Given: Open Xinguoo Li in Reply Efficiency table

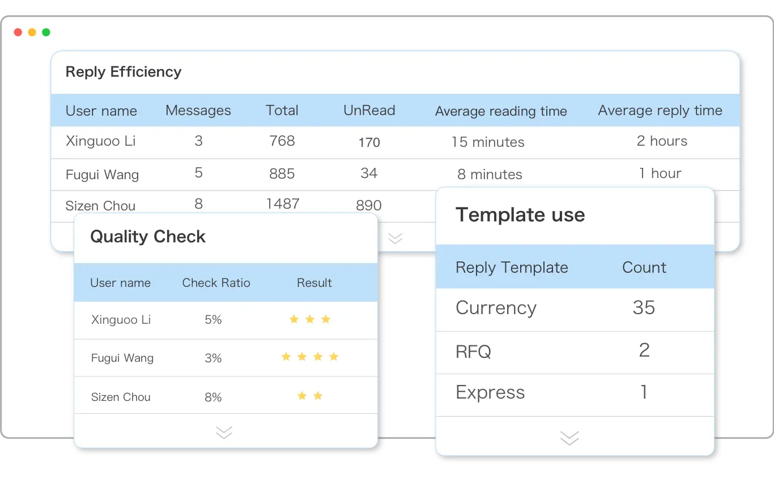Looking at the screenshot, I should pyautogui.click(x=100, y=141).
